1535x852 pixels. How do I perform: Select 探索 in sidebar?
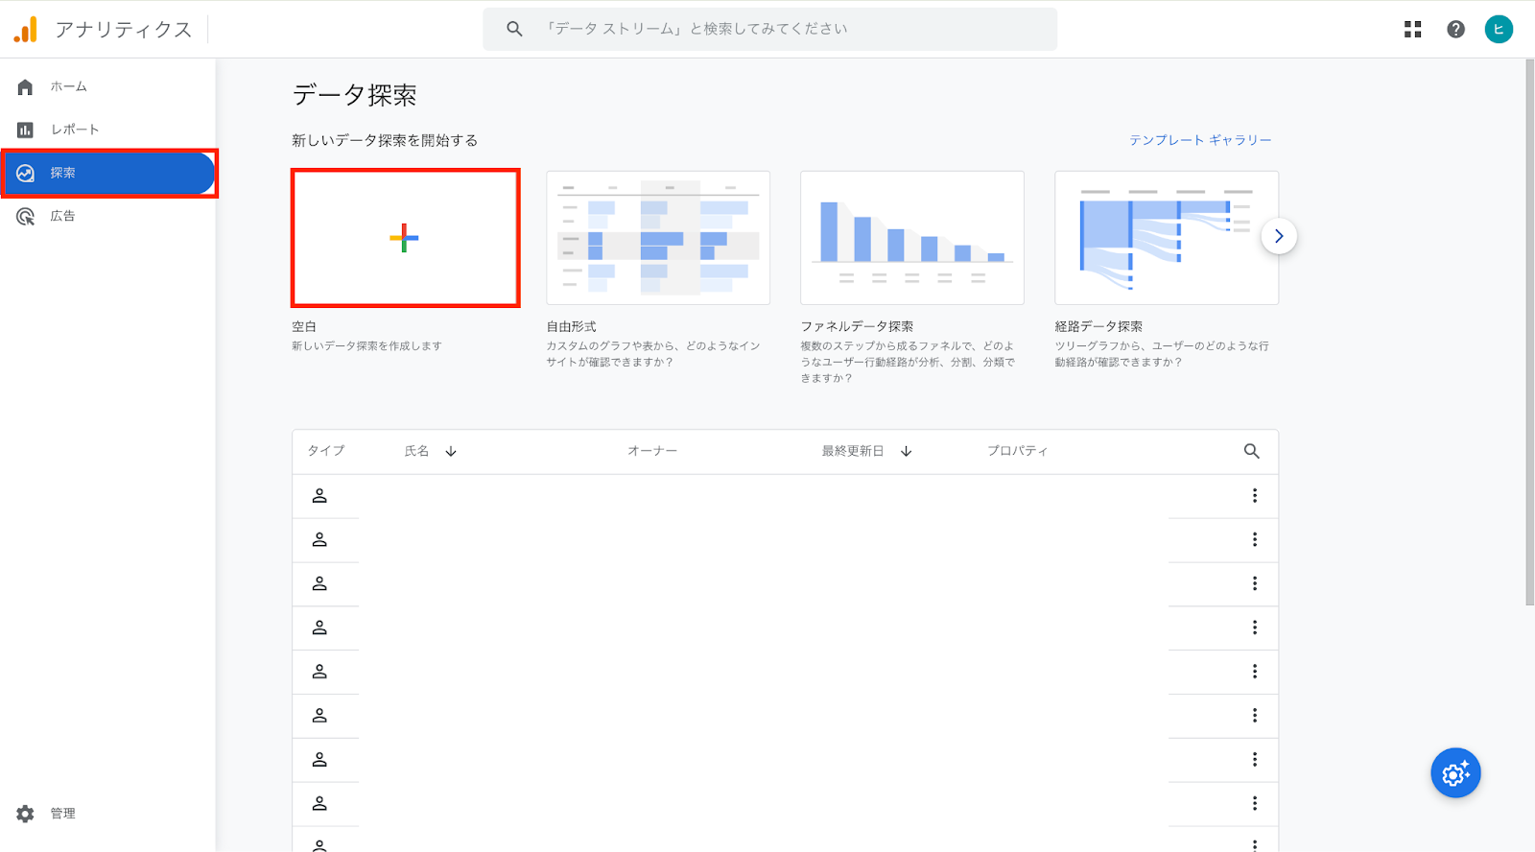(107, 173)
